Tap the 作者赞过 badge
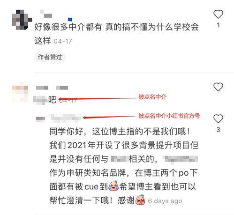This screenshot has height=215, width=234. tap(50, 57)
